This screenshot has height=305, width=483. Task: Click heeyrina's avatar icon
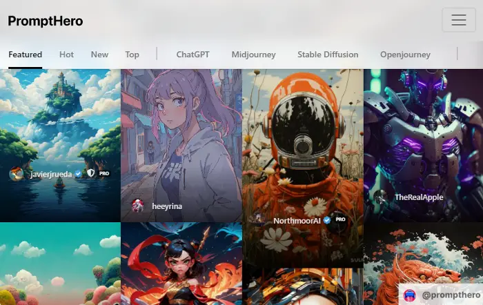pyautogui.click(x=138, y=206)
